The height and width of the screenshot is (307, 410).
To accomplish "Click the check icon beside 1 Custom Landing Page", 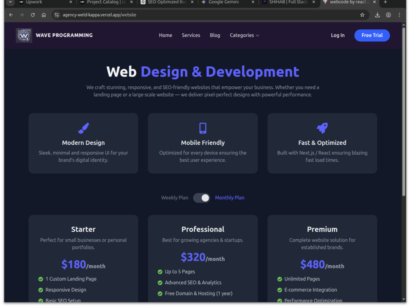I will click(41, 279).
